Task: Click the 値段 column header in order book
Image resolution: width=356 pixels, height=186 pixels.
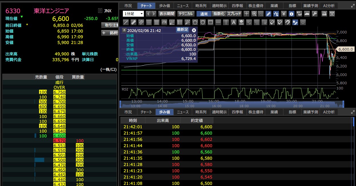Action: 59,77
